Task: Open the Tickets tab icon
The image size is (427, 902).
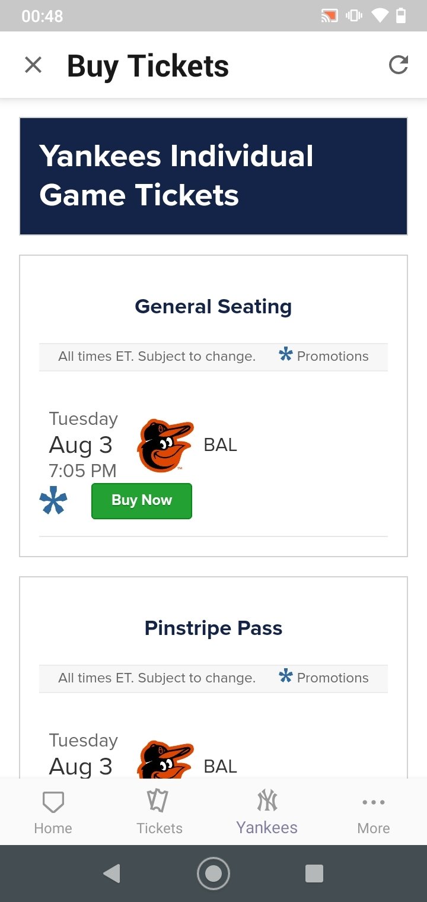Action: click(158, 801)
